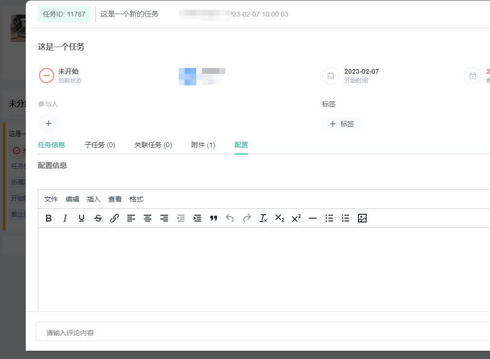
Task: Insert a hyperlink using link icon
Action: (x=115, y=219)
